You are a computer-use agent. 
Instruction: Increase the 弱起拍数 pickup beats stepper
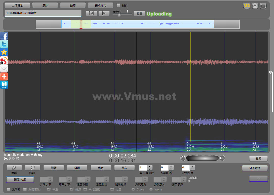coord(171,167)
